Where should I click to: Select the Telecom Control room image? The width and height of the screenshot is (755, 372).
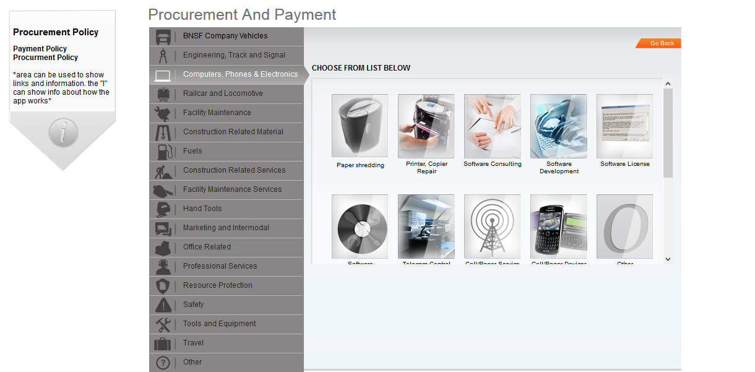click(x=426, y=227)
